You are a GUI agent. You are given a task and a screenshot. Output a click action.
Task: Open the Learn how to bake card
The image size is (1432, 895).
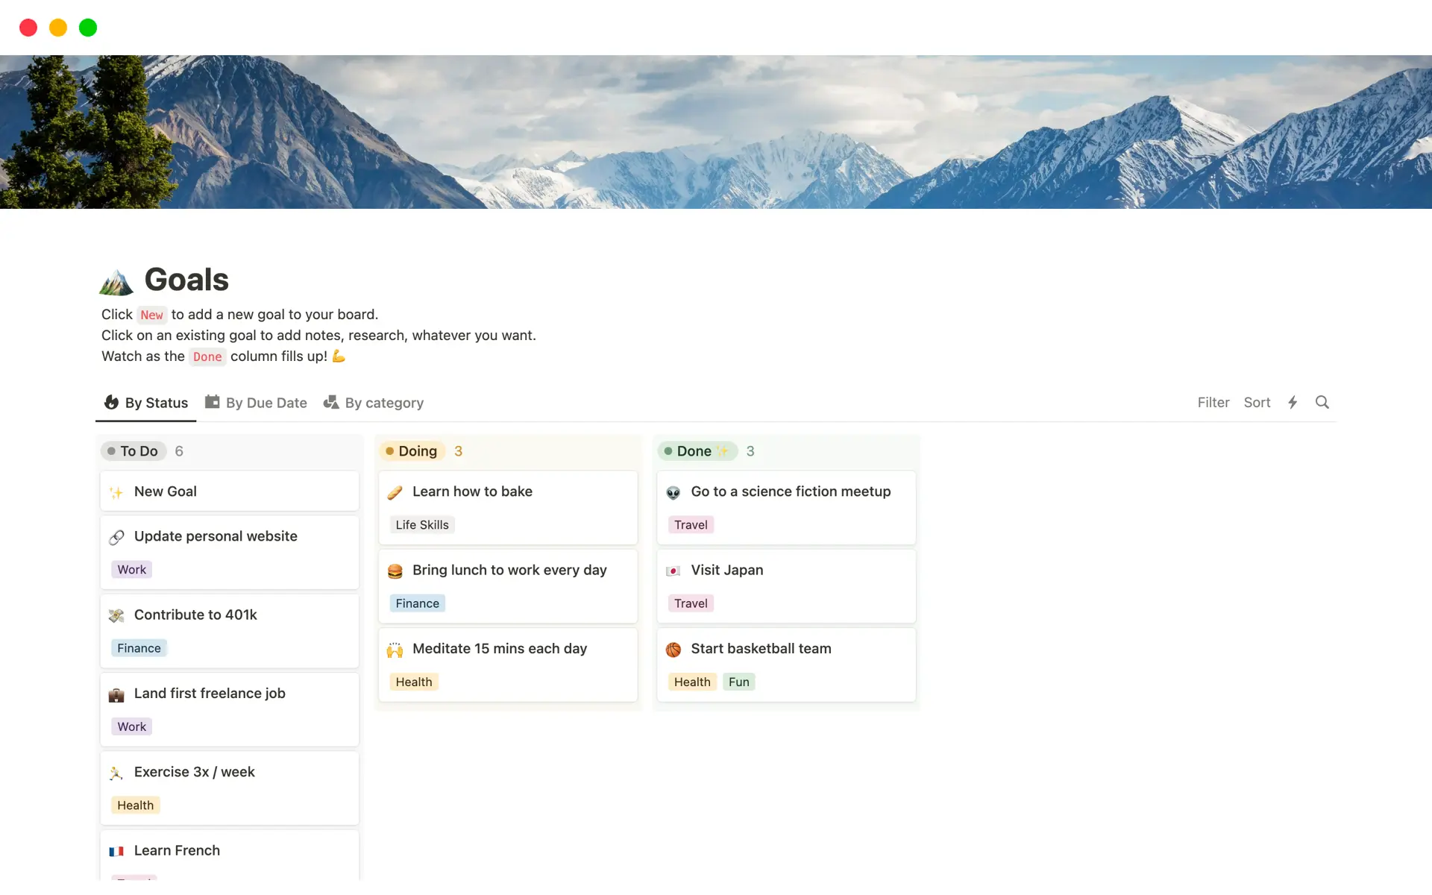tap(472, 492)
